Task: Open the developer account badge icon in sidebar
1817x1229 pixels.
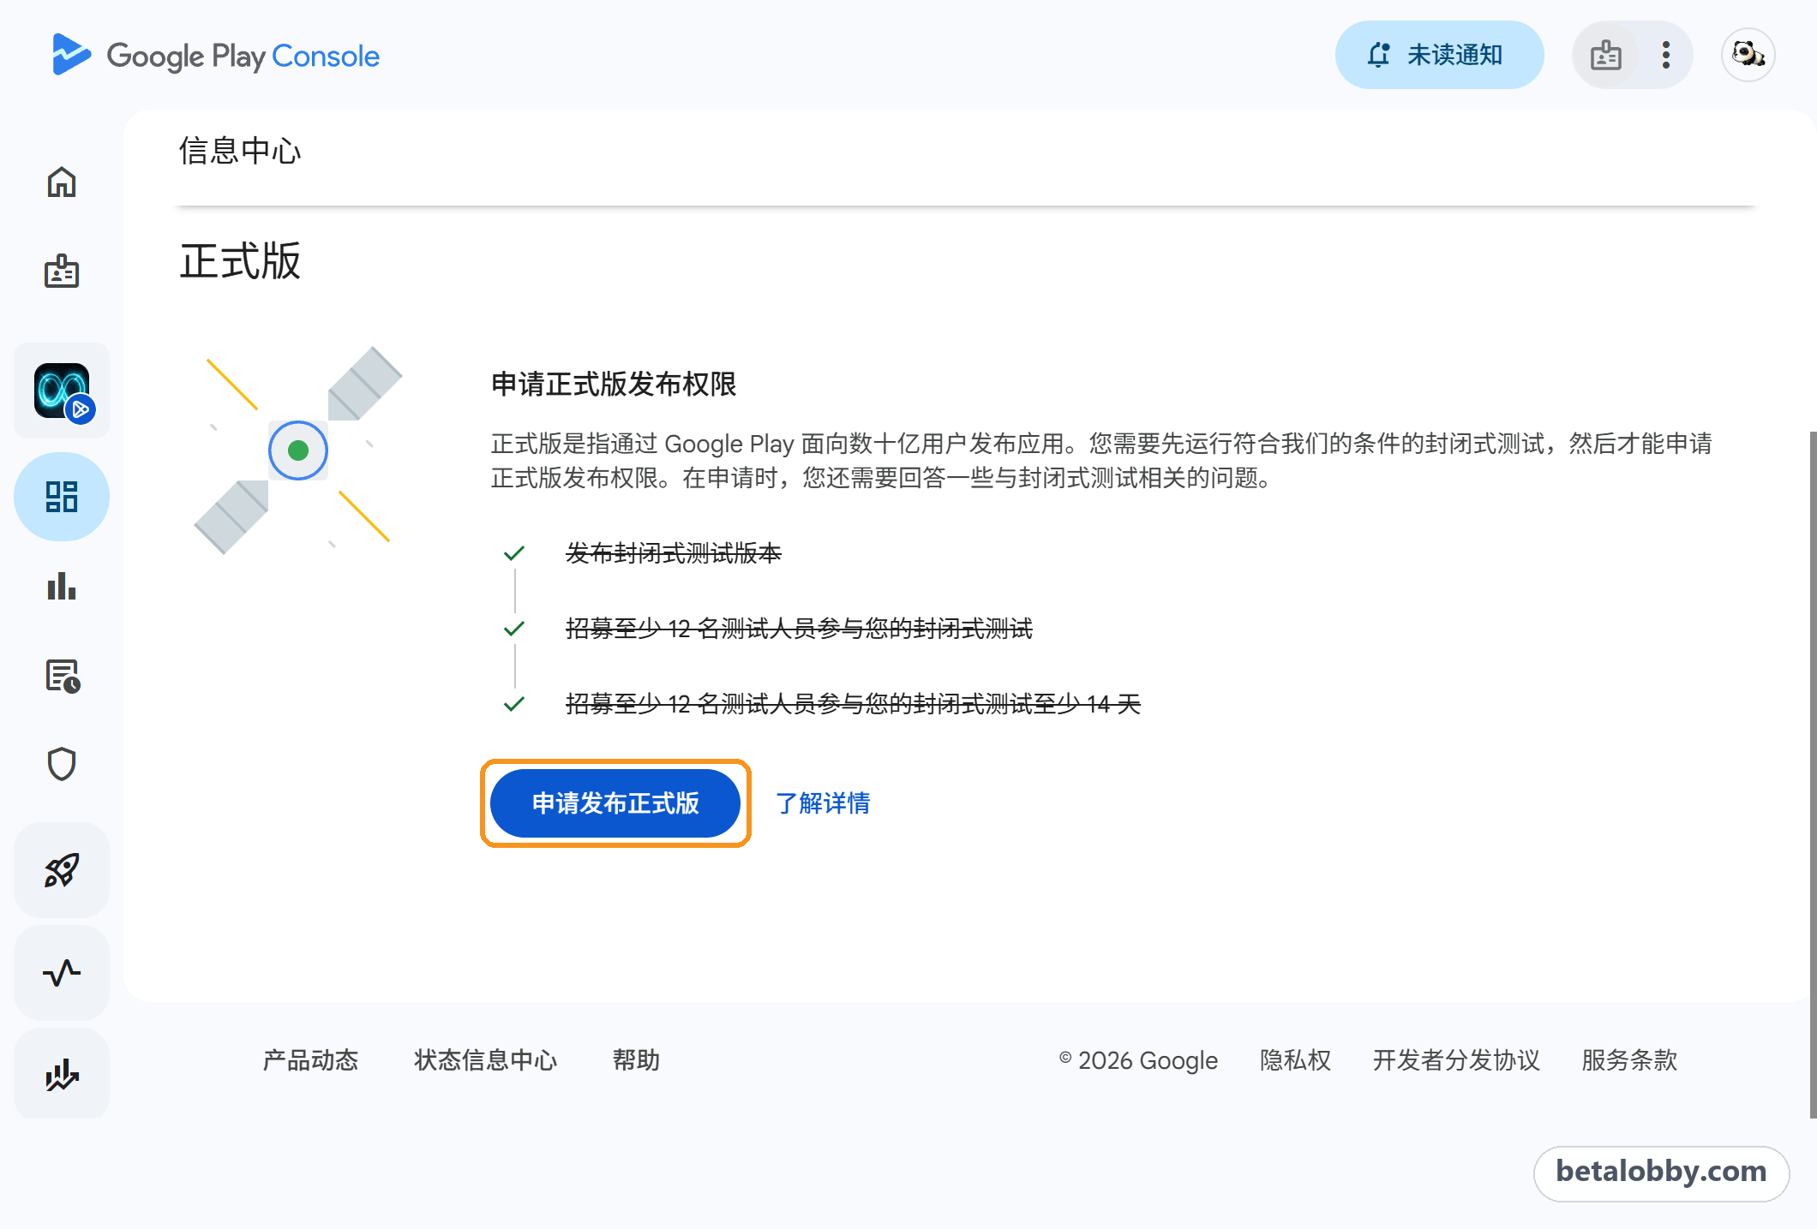Action: pos(62,271)
